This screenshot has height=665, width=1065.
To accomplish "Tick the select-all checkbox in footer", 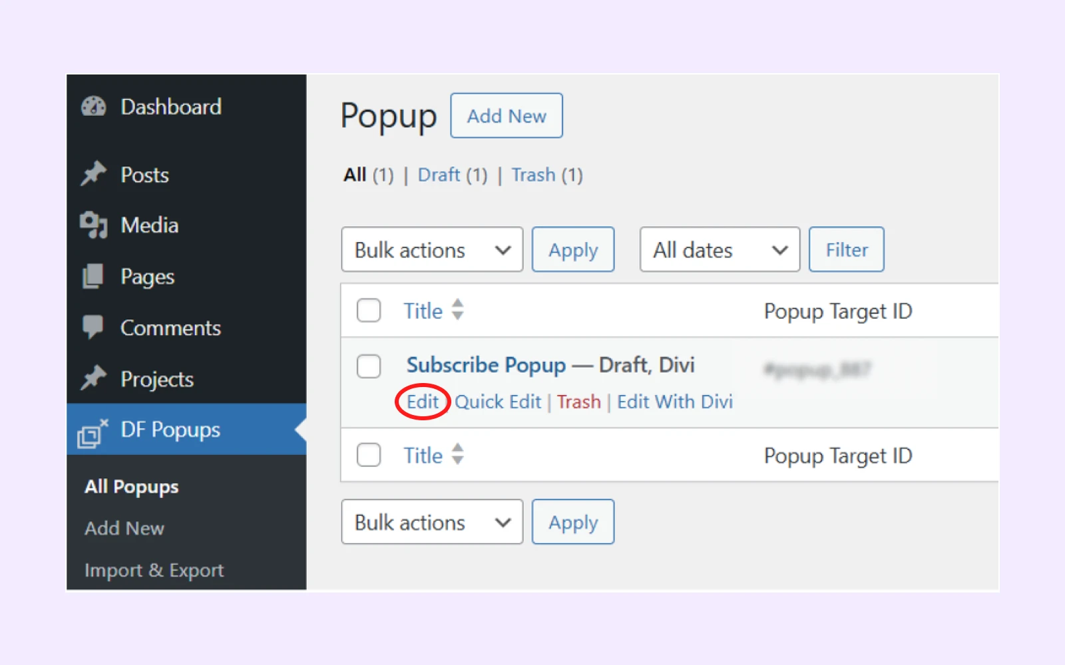I will 369,456.
